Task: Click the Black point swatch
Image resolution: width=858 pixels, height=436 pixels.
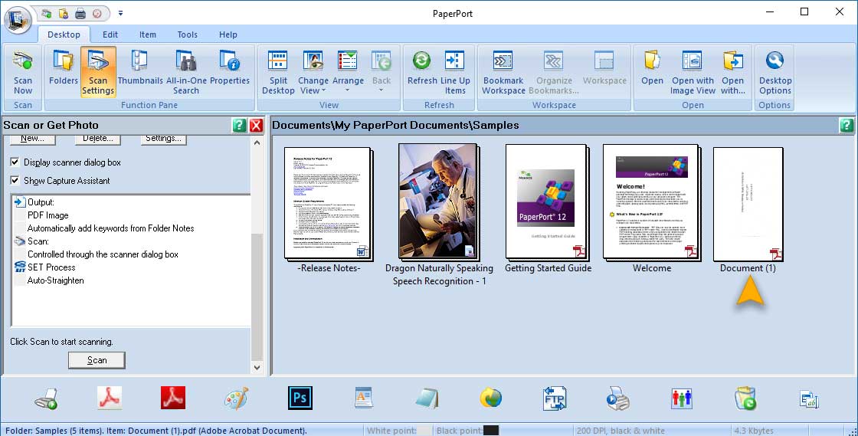Action: (x=491, y=431)
